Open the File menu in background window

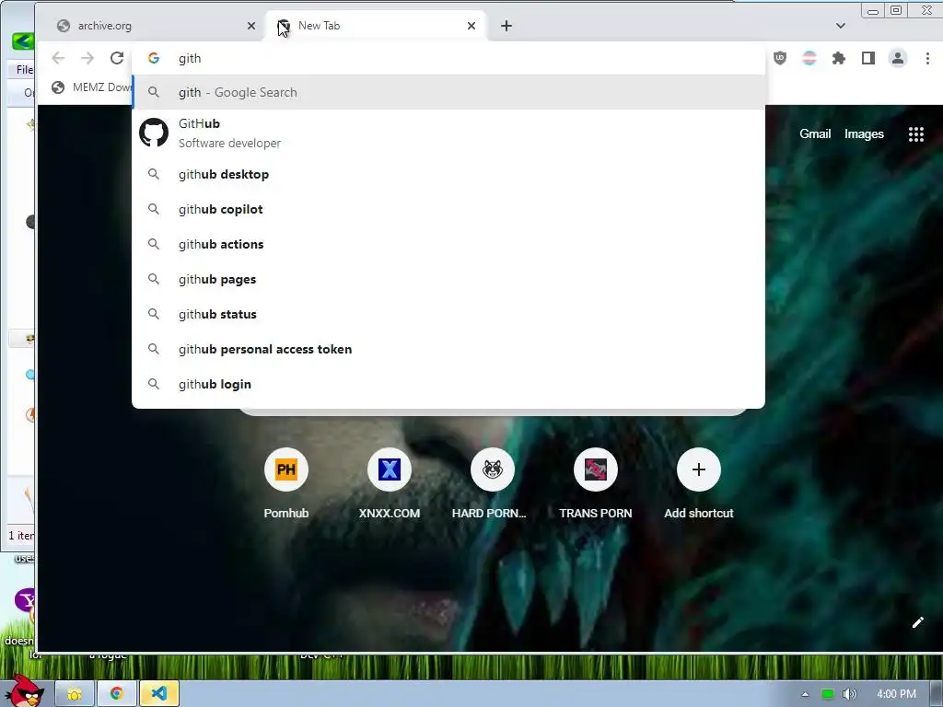pyautogui.click(x=24, y=70)
